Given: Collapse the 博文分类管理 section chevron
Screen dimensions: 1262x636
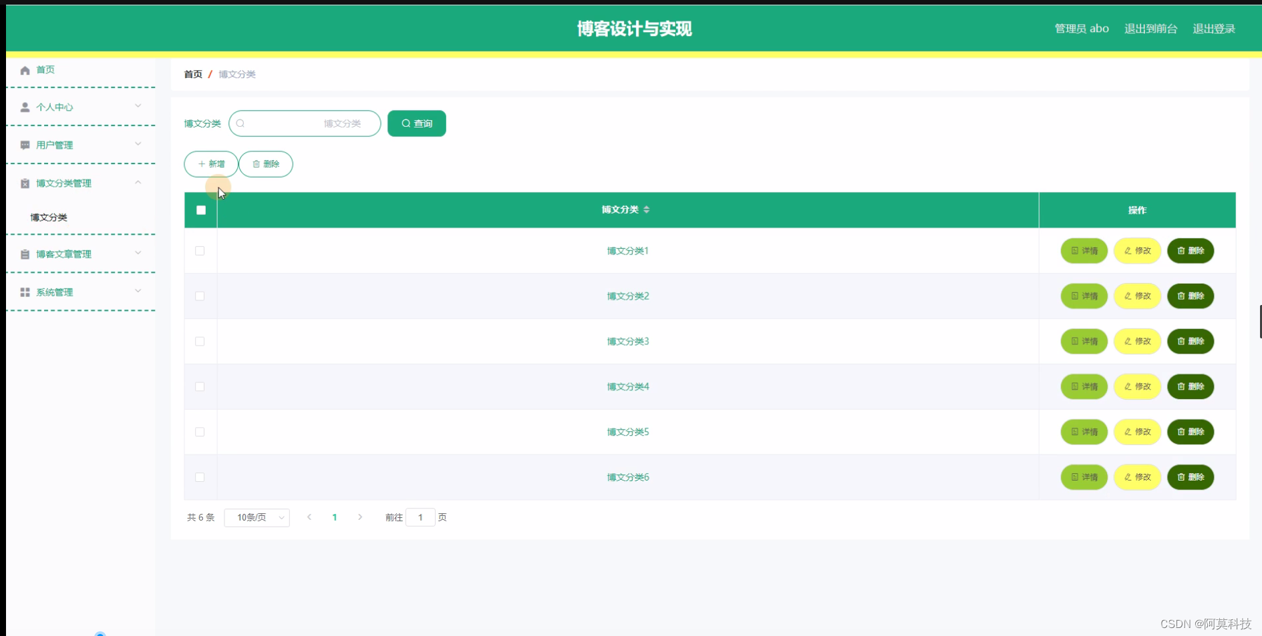Looking at the screenshot, I should (138, 182).
